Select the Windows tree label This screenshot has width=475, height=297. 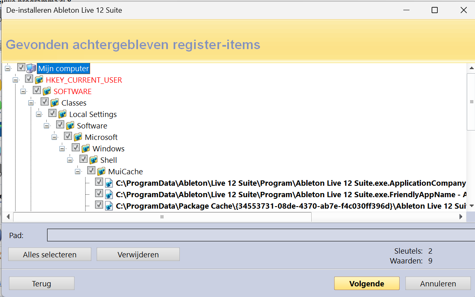[109, 148]
